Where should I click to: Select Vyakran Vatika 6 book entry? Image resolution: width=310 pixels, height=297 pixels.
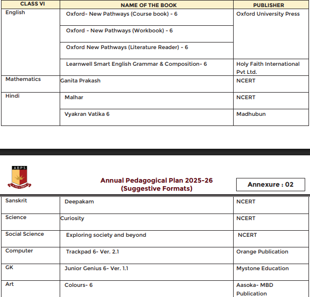pyautogui.click(x=87, y=114)
